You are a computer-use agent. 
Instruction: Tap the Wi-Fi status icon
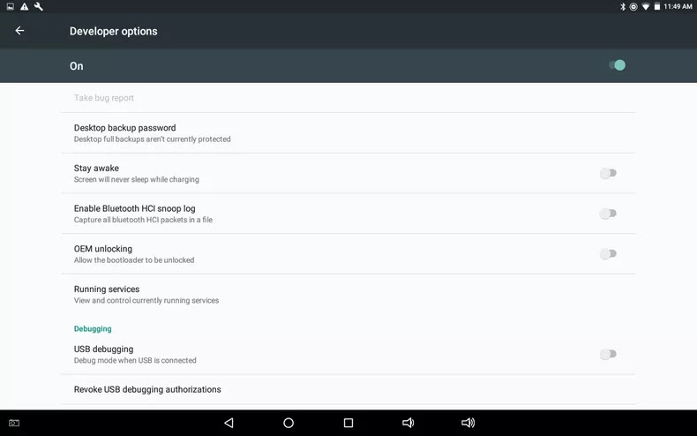pyautogui.click(x=646, y=7)
